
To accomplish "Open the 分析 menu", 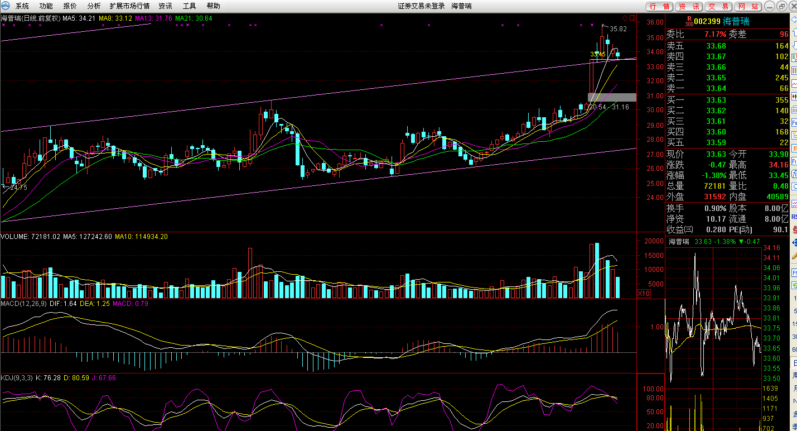I will point(94,6).
